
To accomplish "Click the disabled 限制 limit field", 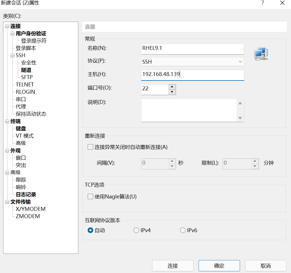I will (x=237, y=164).
